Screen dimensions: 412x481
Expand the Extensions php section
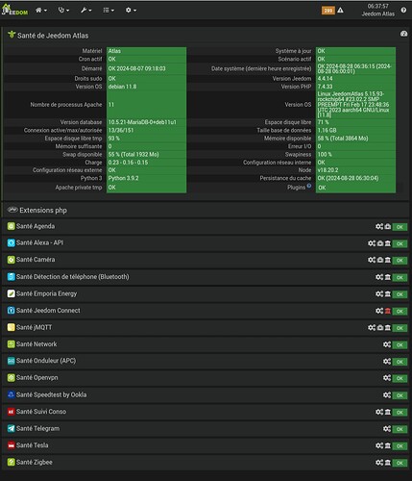coord(43,211)
